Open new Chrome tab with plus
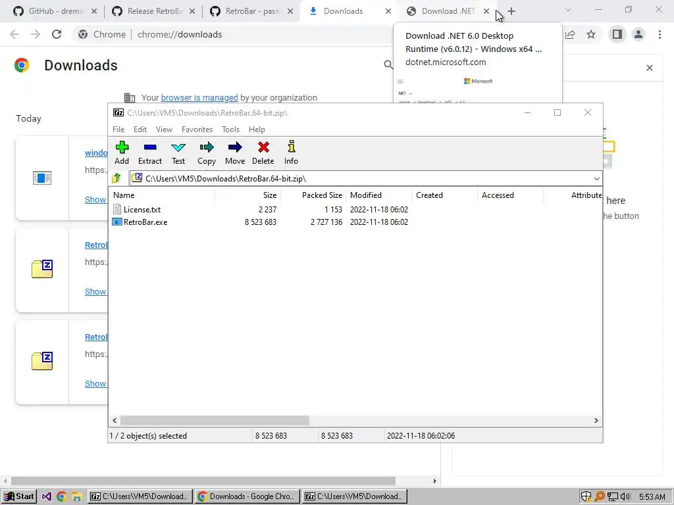 click(x=511, y=12)
